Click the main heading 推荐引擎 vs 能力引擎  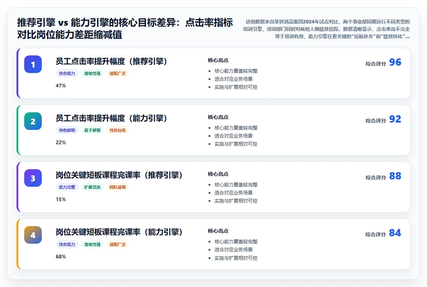tap(125, 29)
